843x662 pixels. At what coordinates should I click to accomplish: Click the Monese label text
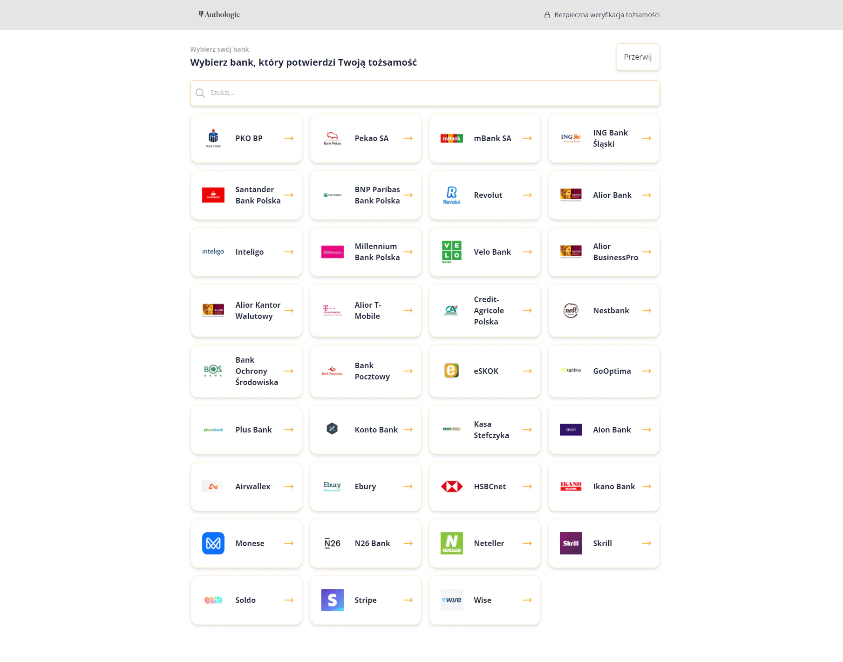click(x=250, y=543)
